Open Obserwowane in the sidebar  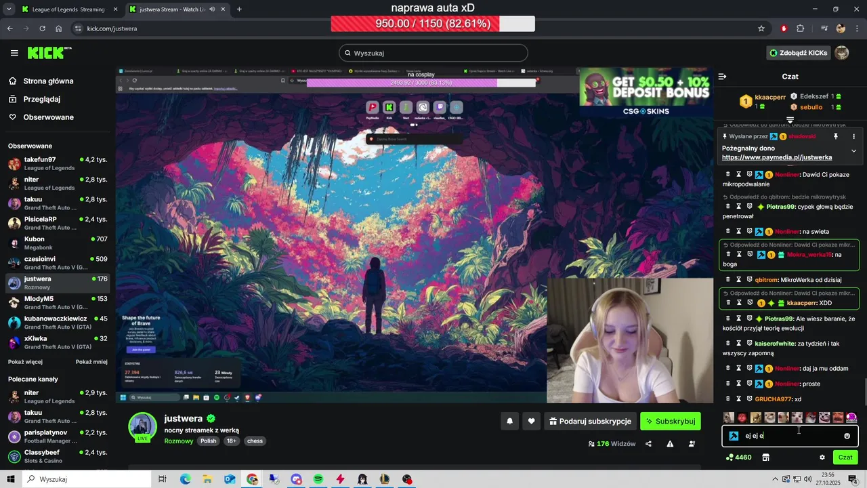pos(48,117)
